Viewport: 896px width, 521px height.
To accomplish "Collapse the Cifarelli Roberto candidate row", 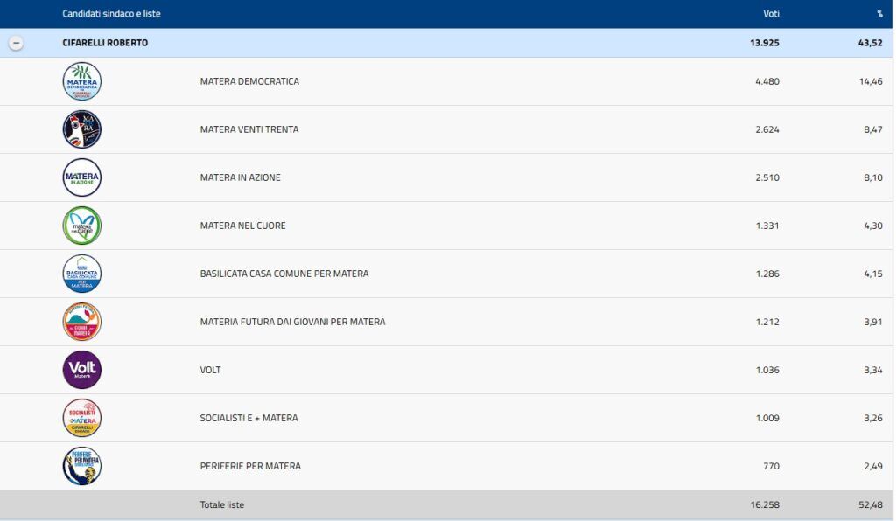I will (x=16, y=43).
